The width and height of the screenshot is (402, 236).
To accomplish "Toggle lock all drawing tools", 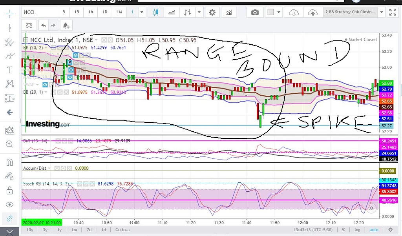I will tap(10, 191).
